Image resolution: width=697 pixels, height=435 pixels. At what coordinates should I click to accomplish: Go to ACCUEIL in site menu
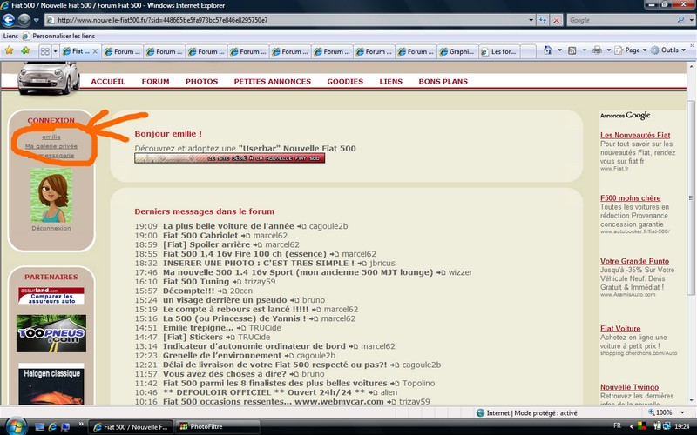(108, 81)
